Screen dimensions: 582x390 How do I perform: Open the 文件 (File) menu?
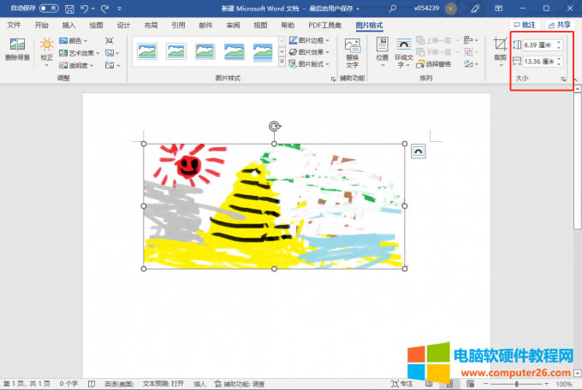pyautogui.click(x=14, y=25)
